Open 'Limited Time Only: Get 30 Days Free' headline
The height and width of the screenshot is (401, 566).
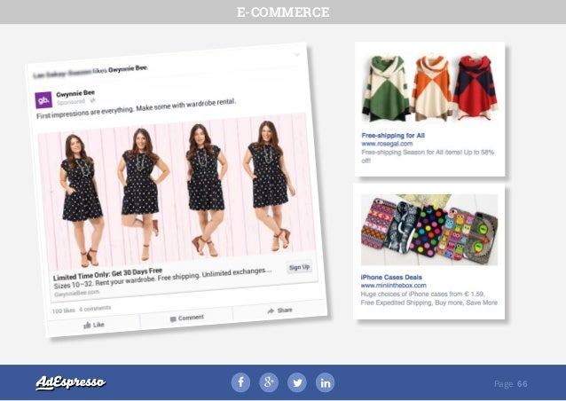(x=107, y=274)
